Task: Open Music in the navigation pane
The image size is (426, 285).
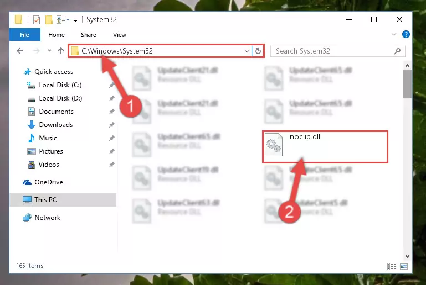Action: pos(48,138)
